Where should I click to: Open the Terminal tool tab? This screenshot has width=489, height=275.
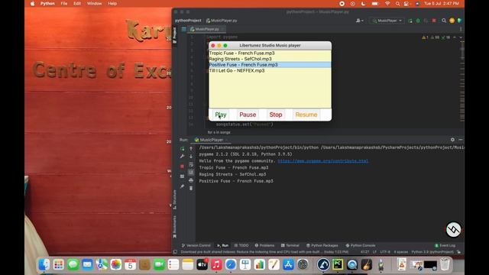point(290,245)
